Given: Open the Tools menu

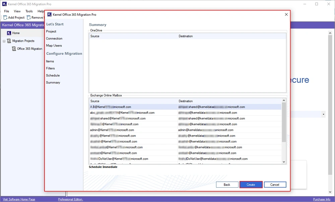Looking at the screenshot, I should point(29,11).
